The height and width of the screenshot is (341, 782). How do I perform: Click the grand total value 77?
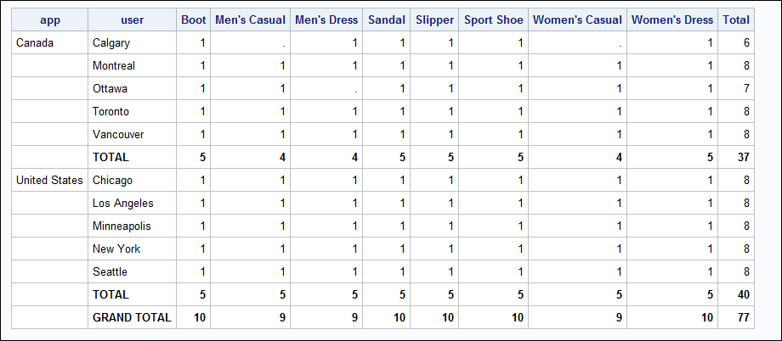coord(744,318)
